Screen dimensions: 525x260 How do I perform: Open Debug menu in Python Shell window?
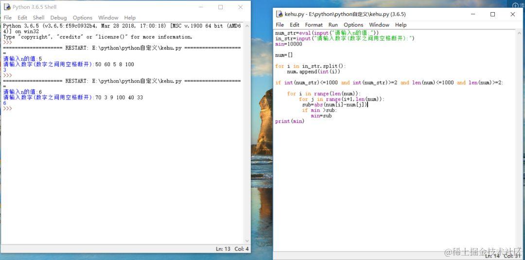pyautogui.click(x=59, y=17)
